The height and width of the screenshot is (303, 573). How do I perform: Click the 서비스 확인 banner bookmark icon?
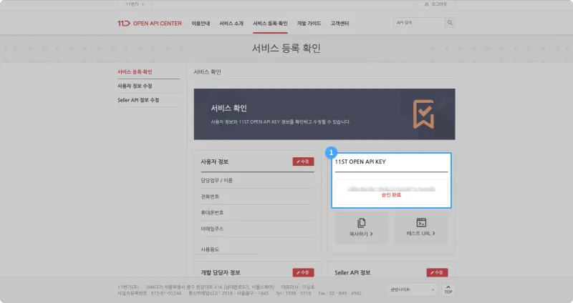pyautogui.click(x=423, y=114)
